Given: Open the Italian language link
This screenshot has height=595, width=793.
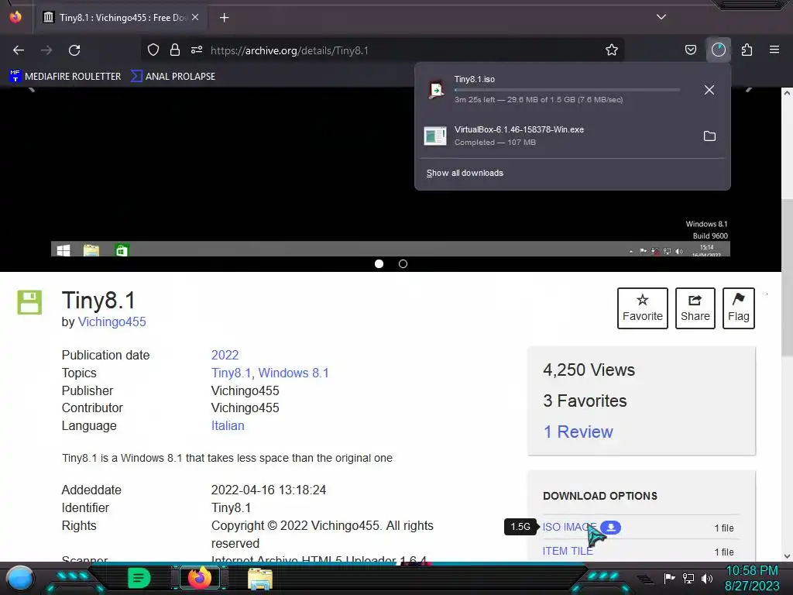Looking at the screenshot, I should pyautogui.click(x=228, y=425).
